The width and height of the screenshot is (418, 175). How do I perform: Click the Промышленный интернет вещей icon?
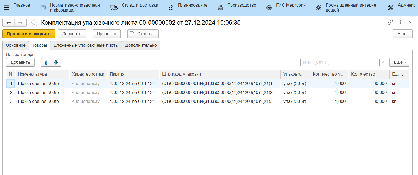pyautogui.click(x=319, y=8)
